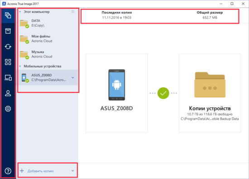Select the Мои файлы cloud backup
The width and height of the screenshot is (249, 179).
[48, 39]
